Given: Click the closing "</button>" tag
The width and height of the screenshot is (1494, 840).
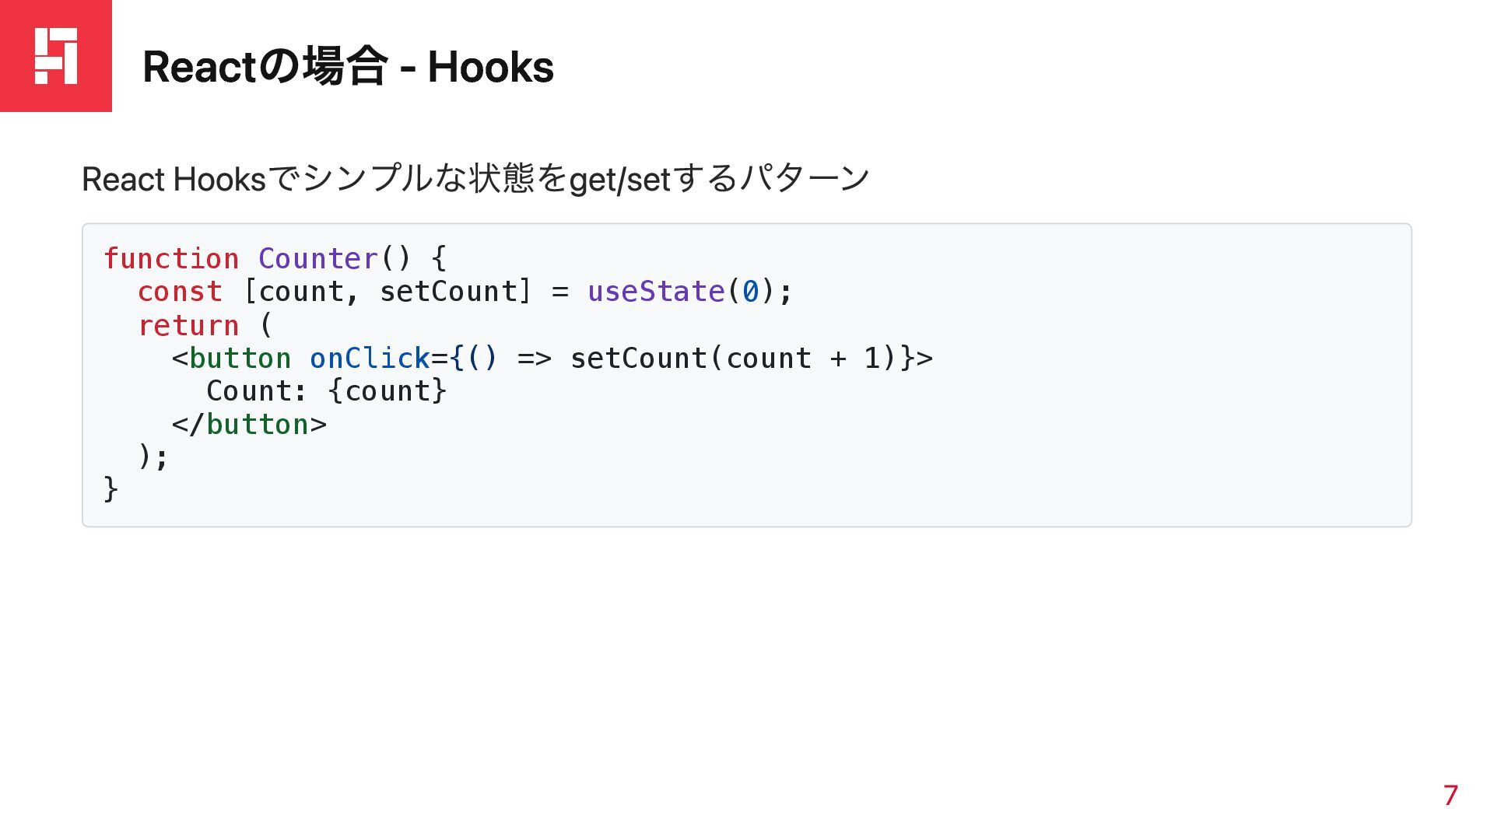Looking at the screenshot, I should pos(249,425).
